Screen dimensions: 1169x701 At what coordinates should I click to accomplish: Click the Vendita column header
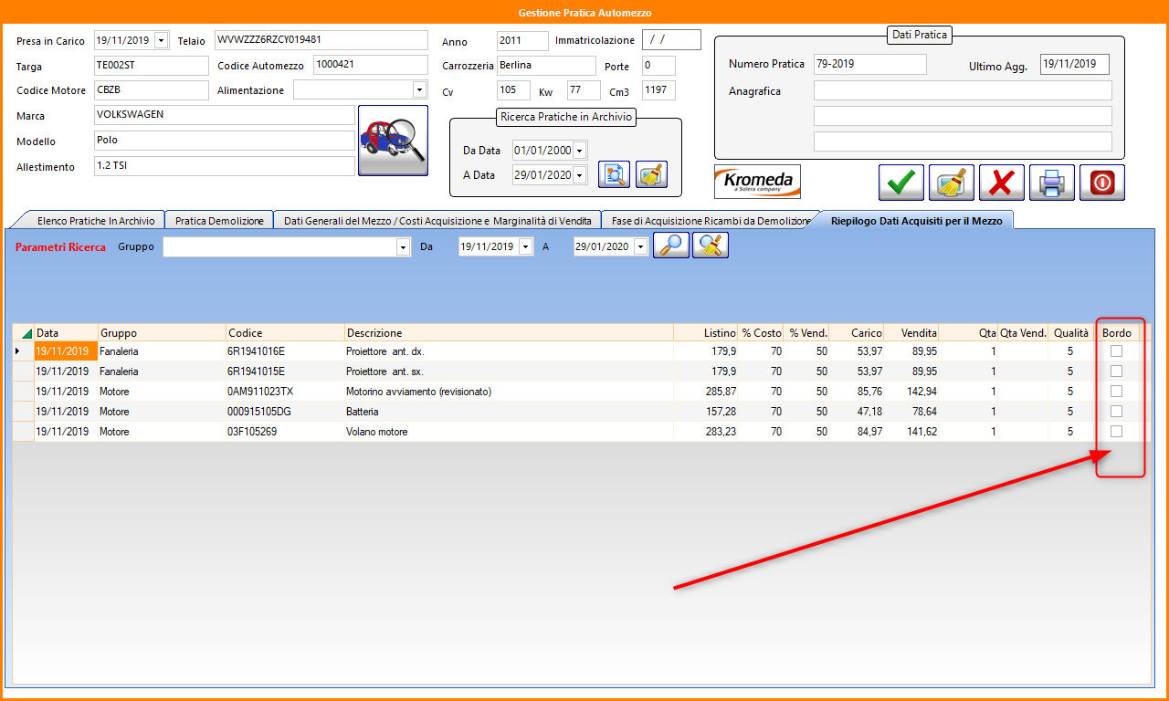(x=911, y=332)
